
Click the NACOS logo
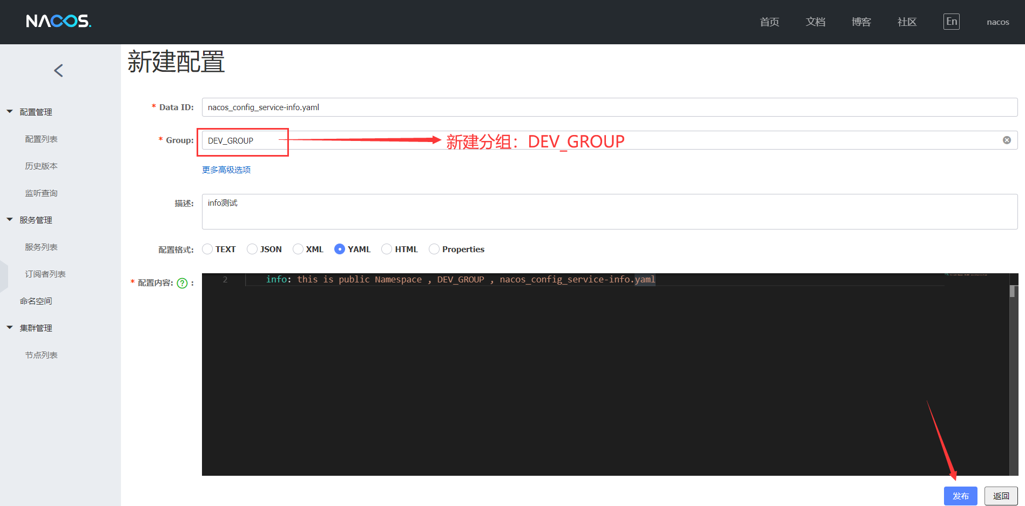point(58,21)
